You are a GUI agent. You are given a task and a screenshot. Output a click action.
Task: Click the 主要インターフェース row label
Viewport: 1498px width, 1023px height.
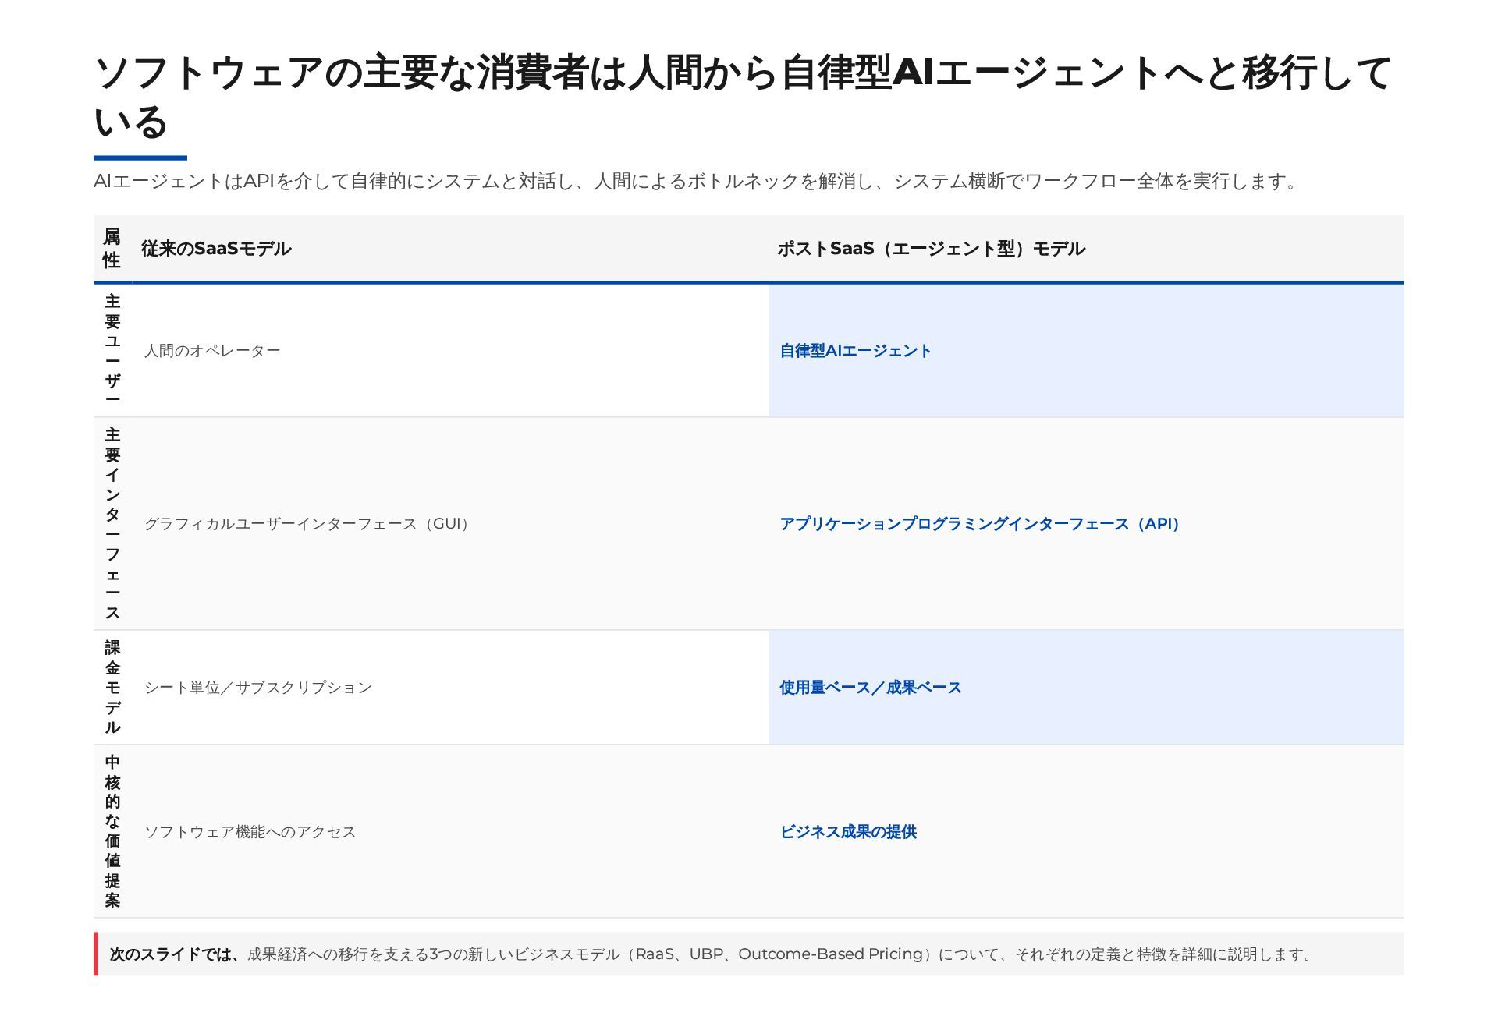click(x=112, y=523)
